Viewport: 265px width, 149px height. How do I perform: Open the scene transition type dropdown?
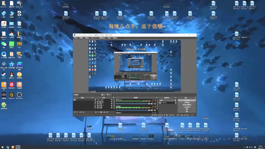click(166, 100)
